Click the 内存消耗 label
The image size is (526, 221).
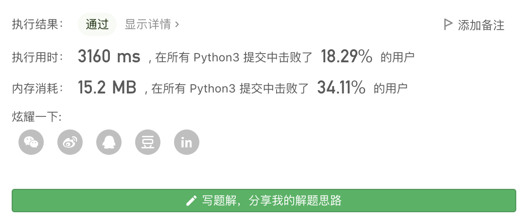click(x=37, y=88)
